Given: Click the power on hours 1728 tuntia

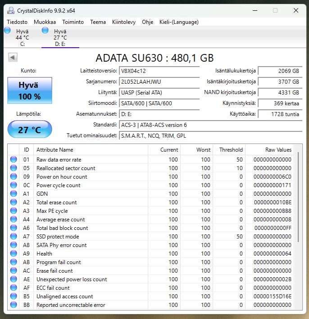Looking at the screenshot, I should pyautogui.click(x=280, y=114).
